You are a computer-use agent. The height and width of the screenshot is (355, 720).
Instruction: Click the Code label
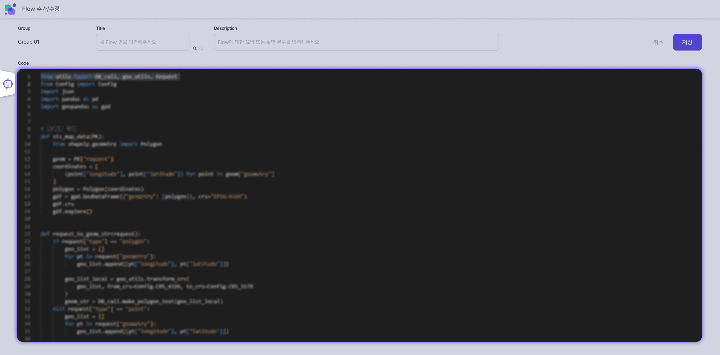23,63
